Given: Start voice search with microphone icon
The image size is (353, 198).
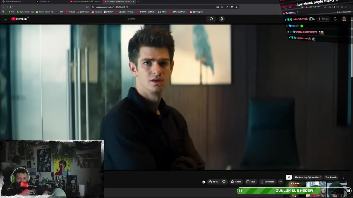Looking at the screenshot, I should point(221,19).
